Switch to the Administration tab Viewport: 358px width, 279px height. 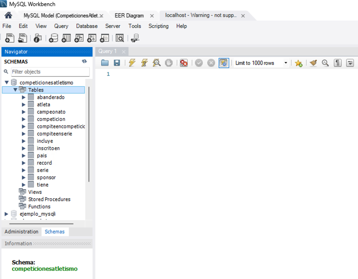click(21, 232)
